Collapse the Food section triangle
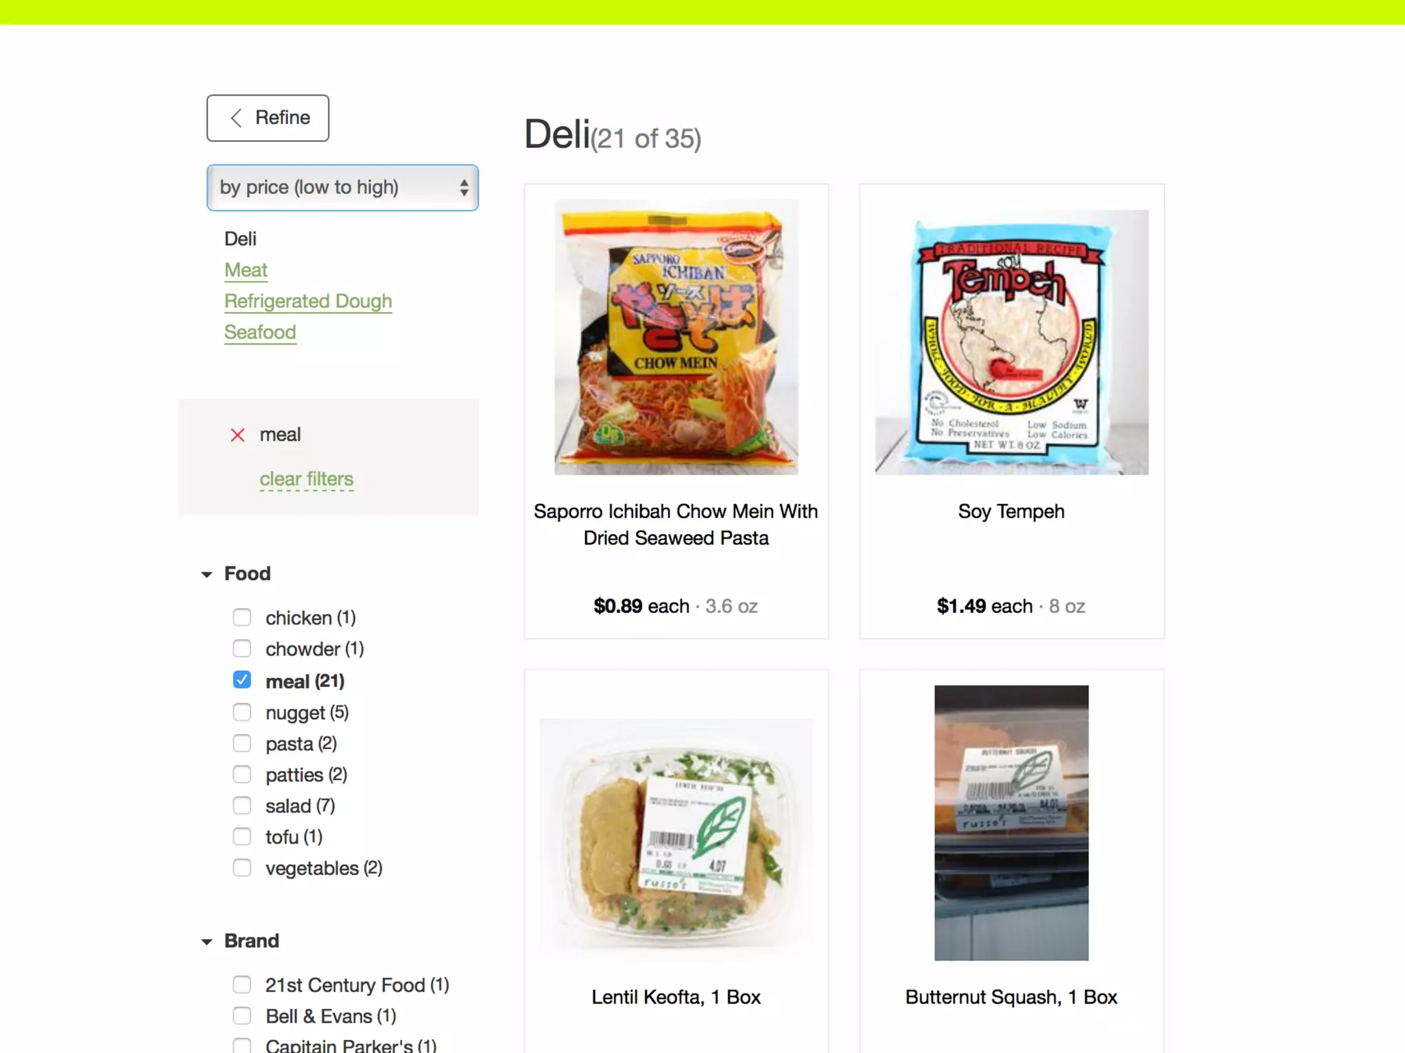This screenshot has height=1053, width=1405. pyautogui.click(x=206, y=574)
